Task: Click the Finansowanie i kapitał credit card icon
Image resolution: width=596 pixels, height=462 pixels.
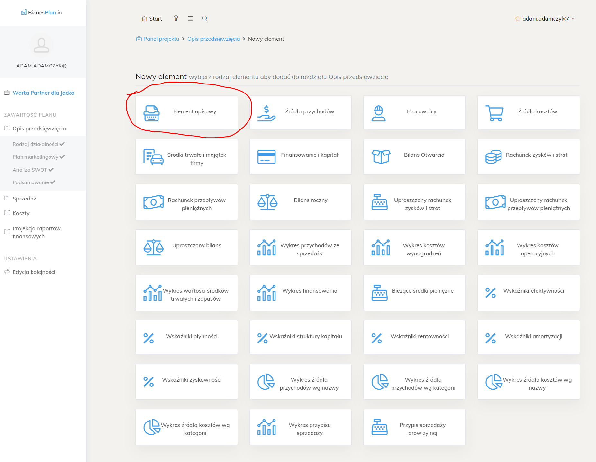Action: click(x=266, y=157)
